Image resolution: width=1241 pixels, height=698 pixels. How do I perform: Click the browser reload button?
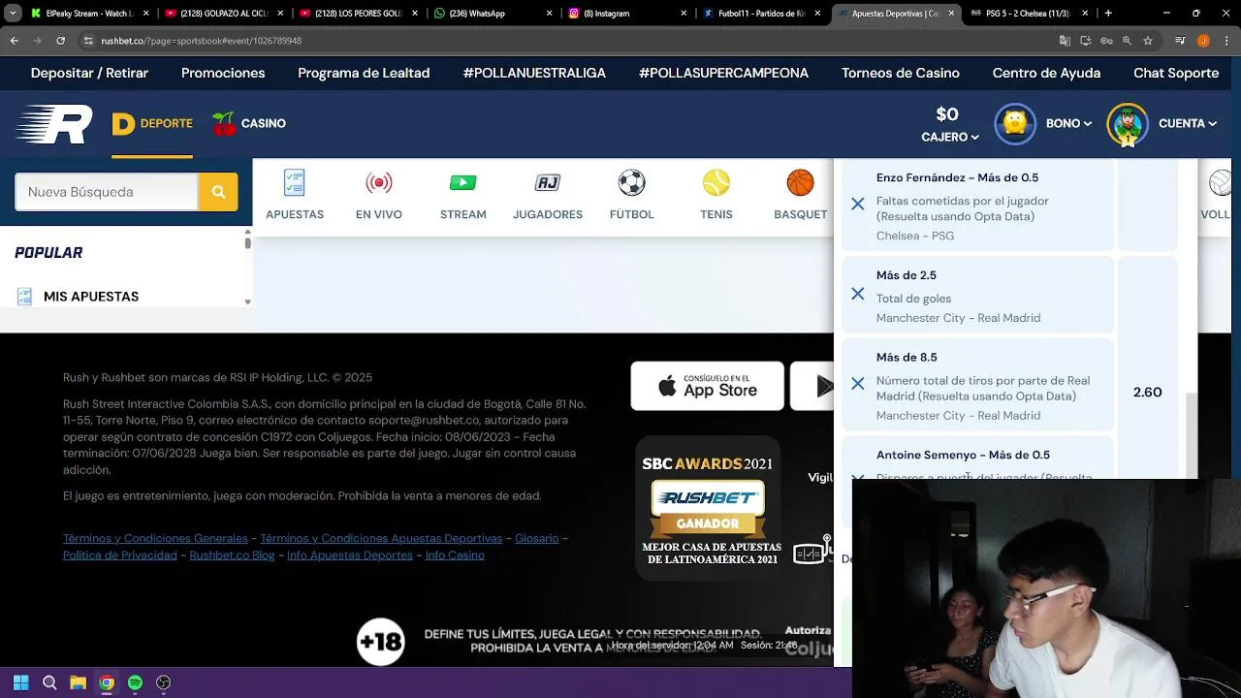[60, 41]
